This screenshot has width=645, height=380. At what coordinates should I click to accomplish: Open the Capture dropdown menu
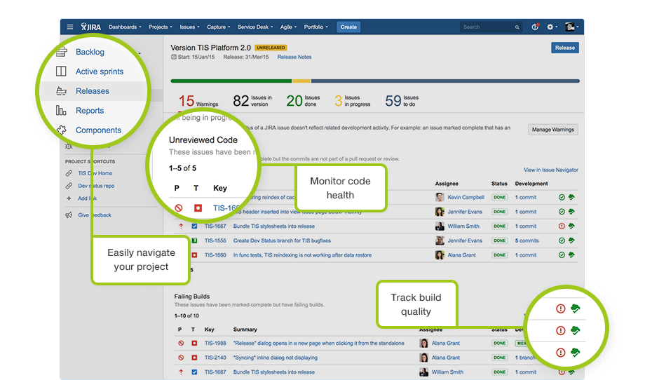click(x=219, y=27)
